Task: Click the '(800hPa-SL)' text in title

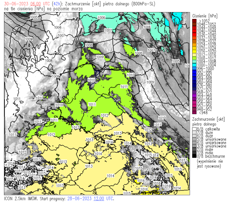Action: (143, 4)
